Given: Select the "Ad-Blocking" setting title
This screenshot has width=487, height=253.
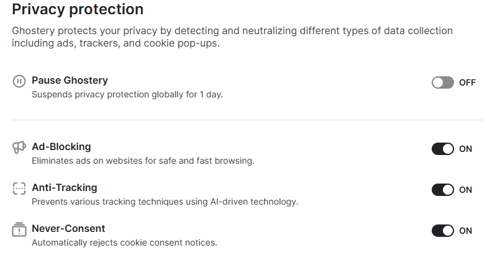Looking at the screenshot, I should [x=61, y=147].
